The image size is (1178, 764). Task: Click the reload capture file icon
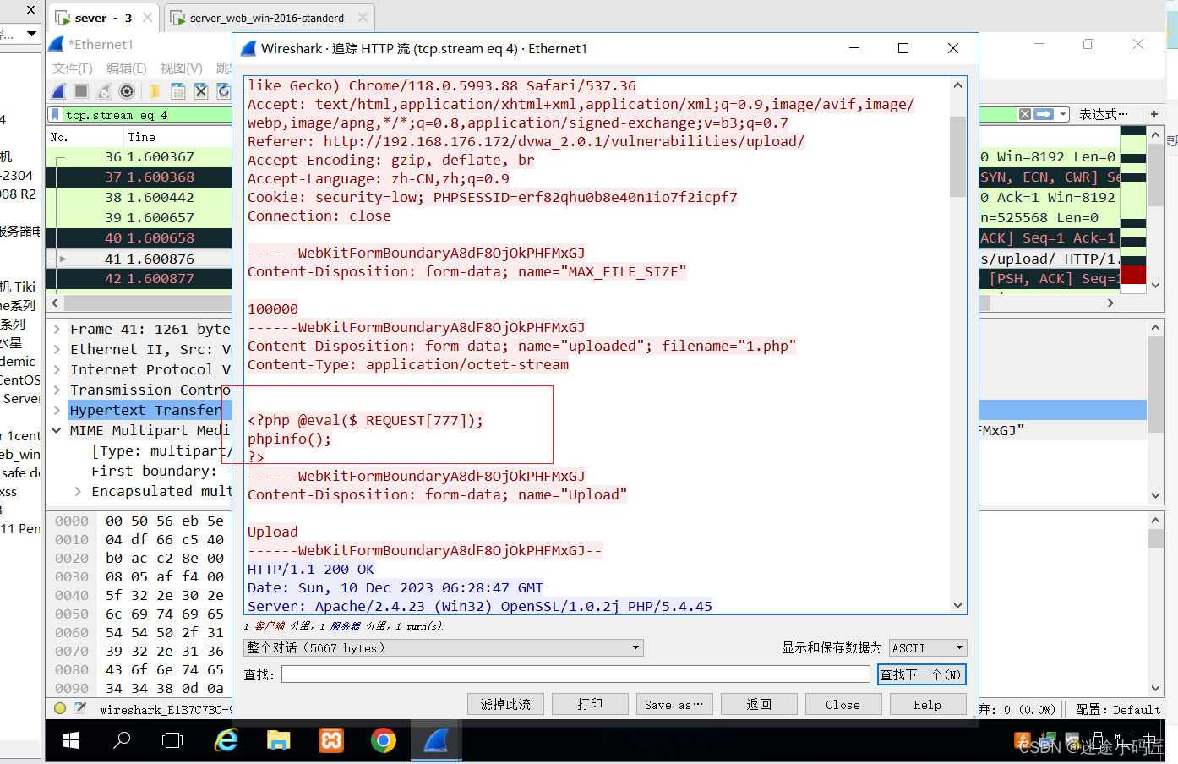coord(223,91)
